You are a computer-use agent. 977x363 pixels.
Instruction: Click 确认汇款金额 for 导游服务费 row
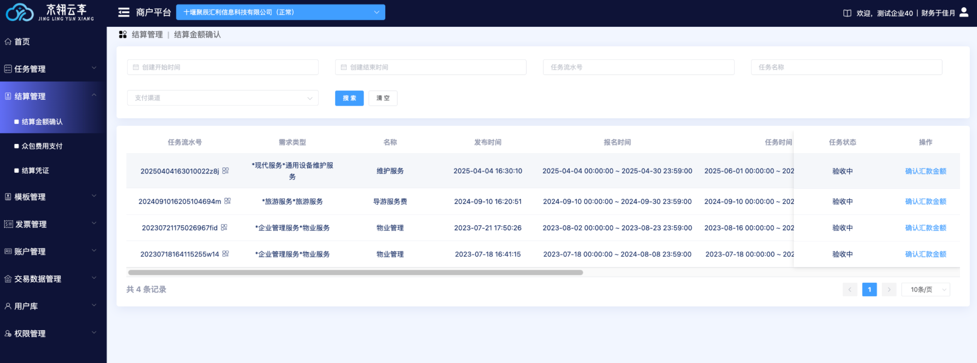[925, 202]
